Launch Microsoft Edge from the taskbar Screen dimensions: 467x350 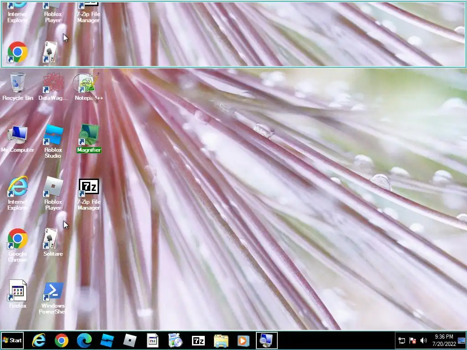pos(84,340)
